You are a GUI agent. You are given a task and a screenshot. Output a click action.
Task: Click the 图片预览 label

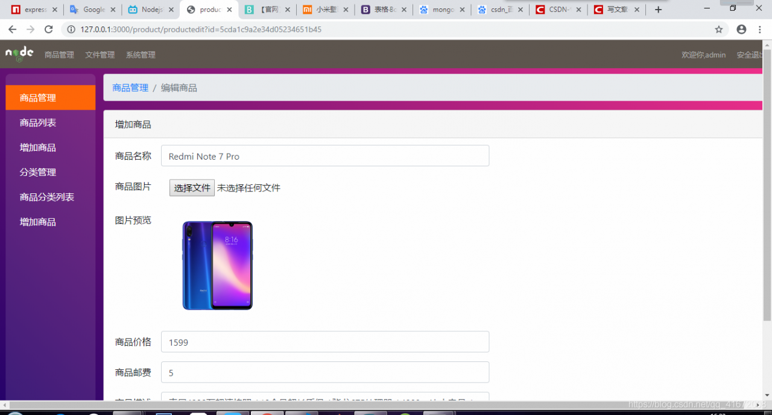pyautogui.click(x=133, y=220)
